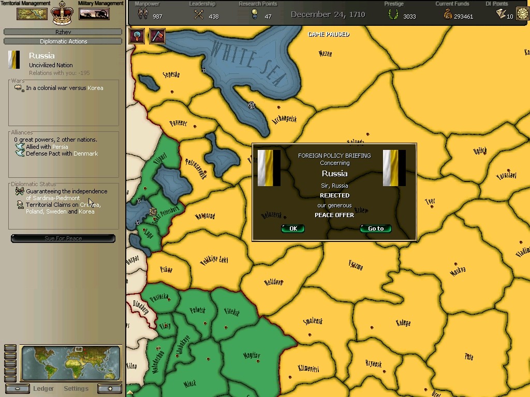Click the colonial war fist icon

pos(19,88)
